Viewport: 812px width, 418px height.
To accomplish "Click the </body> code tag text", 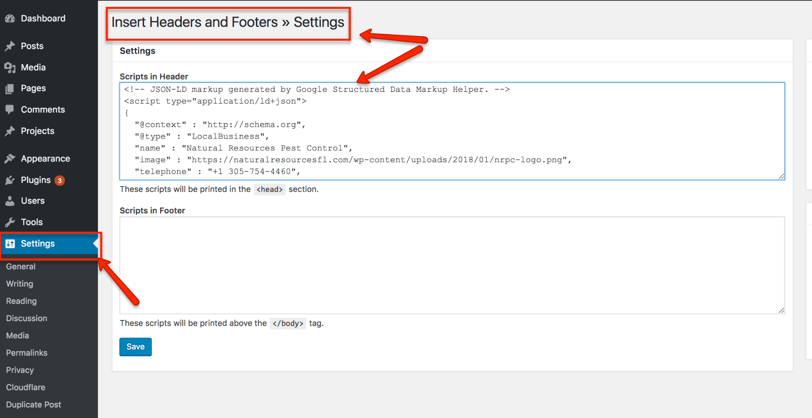I will click(x=288, y=323).
